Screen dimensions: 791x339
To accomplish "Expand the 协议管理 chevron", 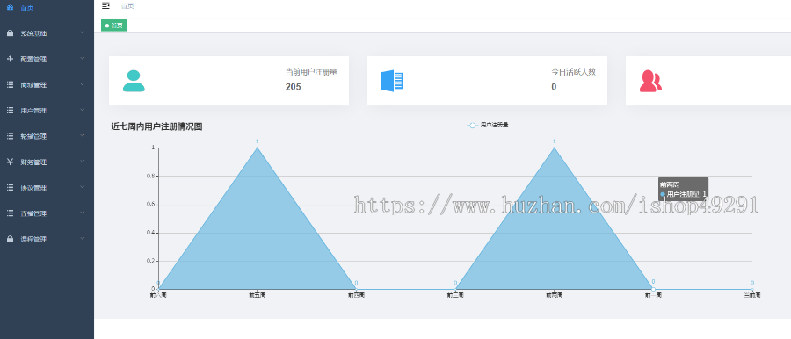I will 83,188.
